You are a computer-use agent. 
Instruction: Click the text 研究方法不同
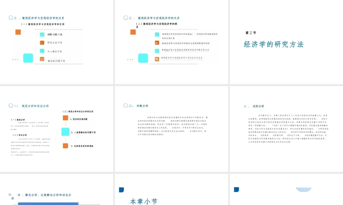click(x=55, y=43)
